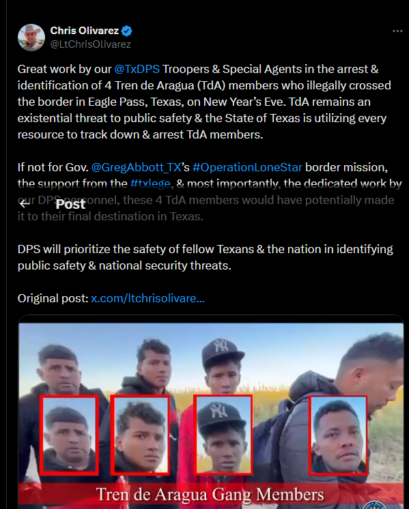The image size is (409, 509).
Task: Click the blue verified badge icon
Action: [x=127, y=31]
